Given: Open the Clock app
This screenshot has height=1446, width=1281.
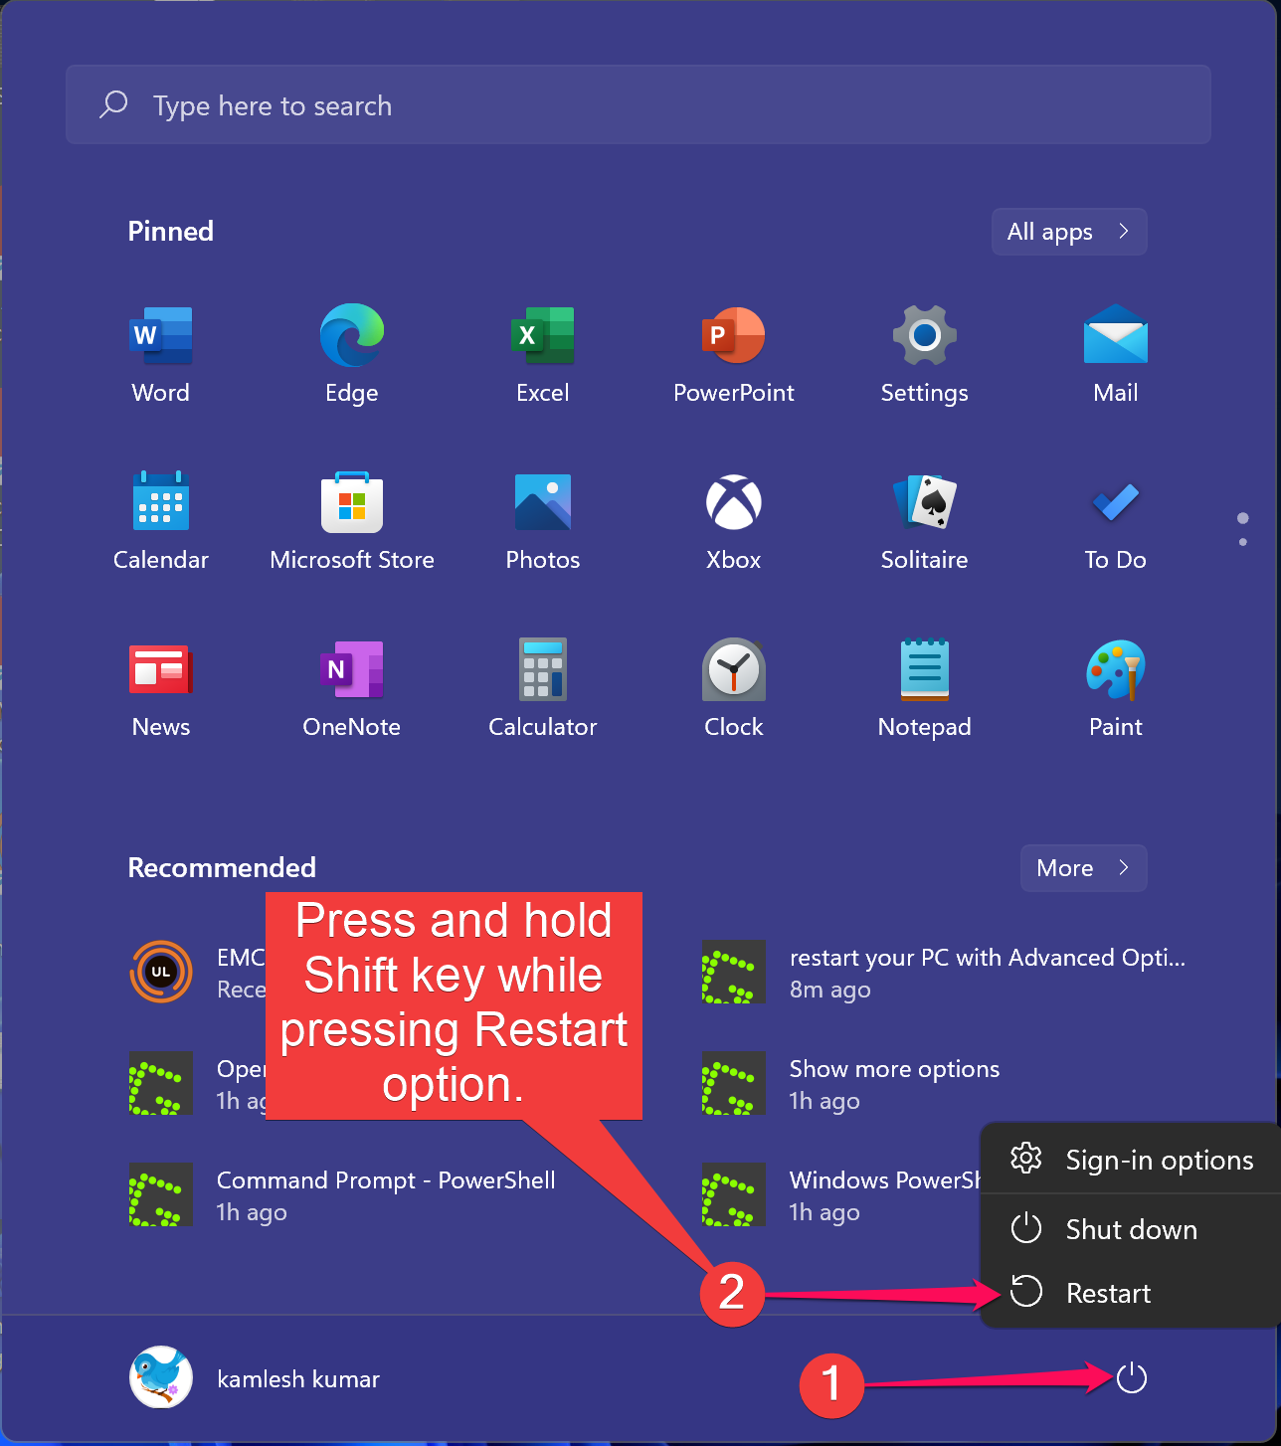Looking at the screenshot, I should pyautogui.click(x=734, y=690).
